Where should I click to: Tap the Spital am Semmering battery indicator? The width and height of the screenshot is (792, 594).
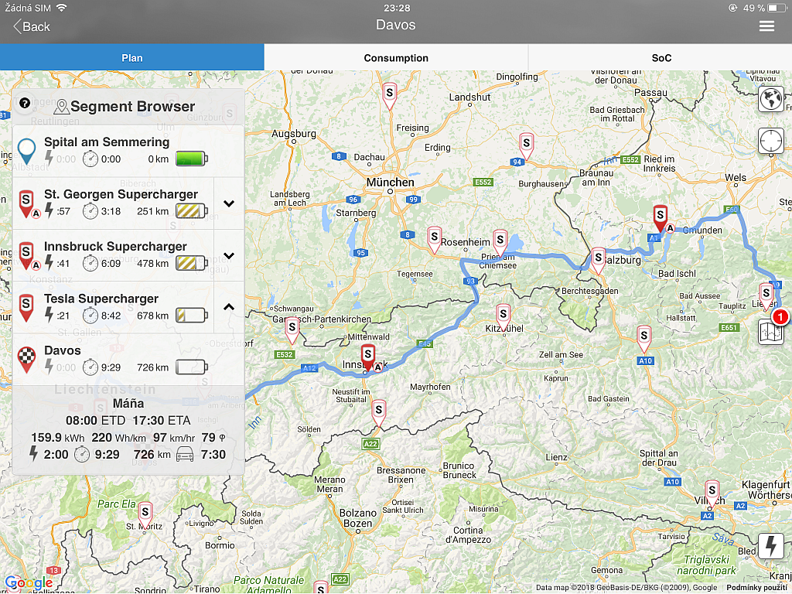coord(192,159)
